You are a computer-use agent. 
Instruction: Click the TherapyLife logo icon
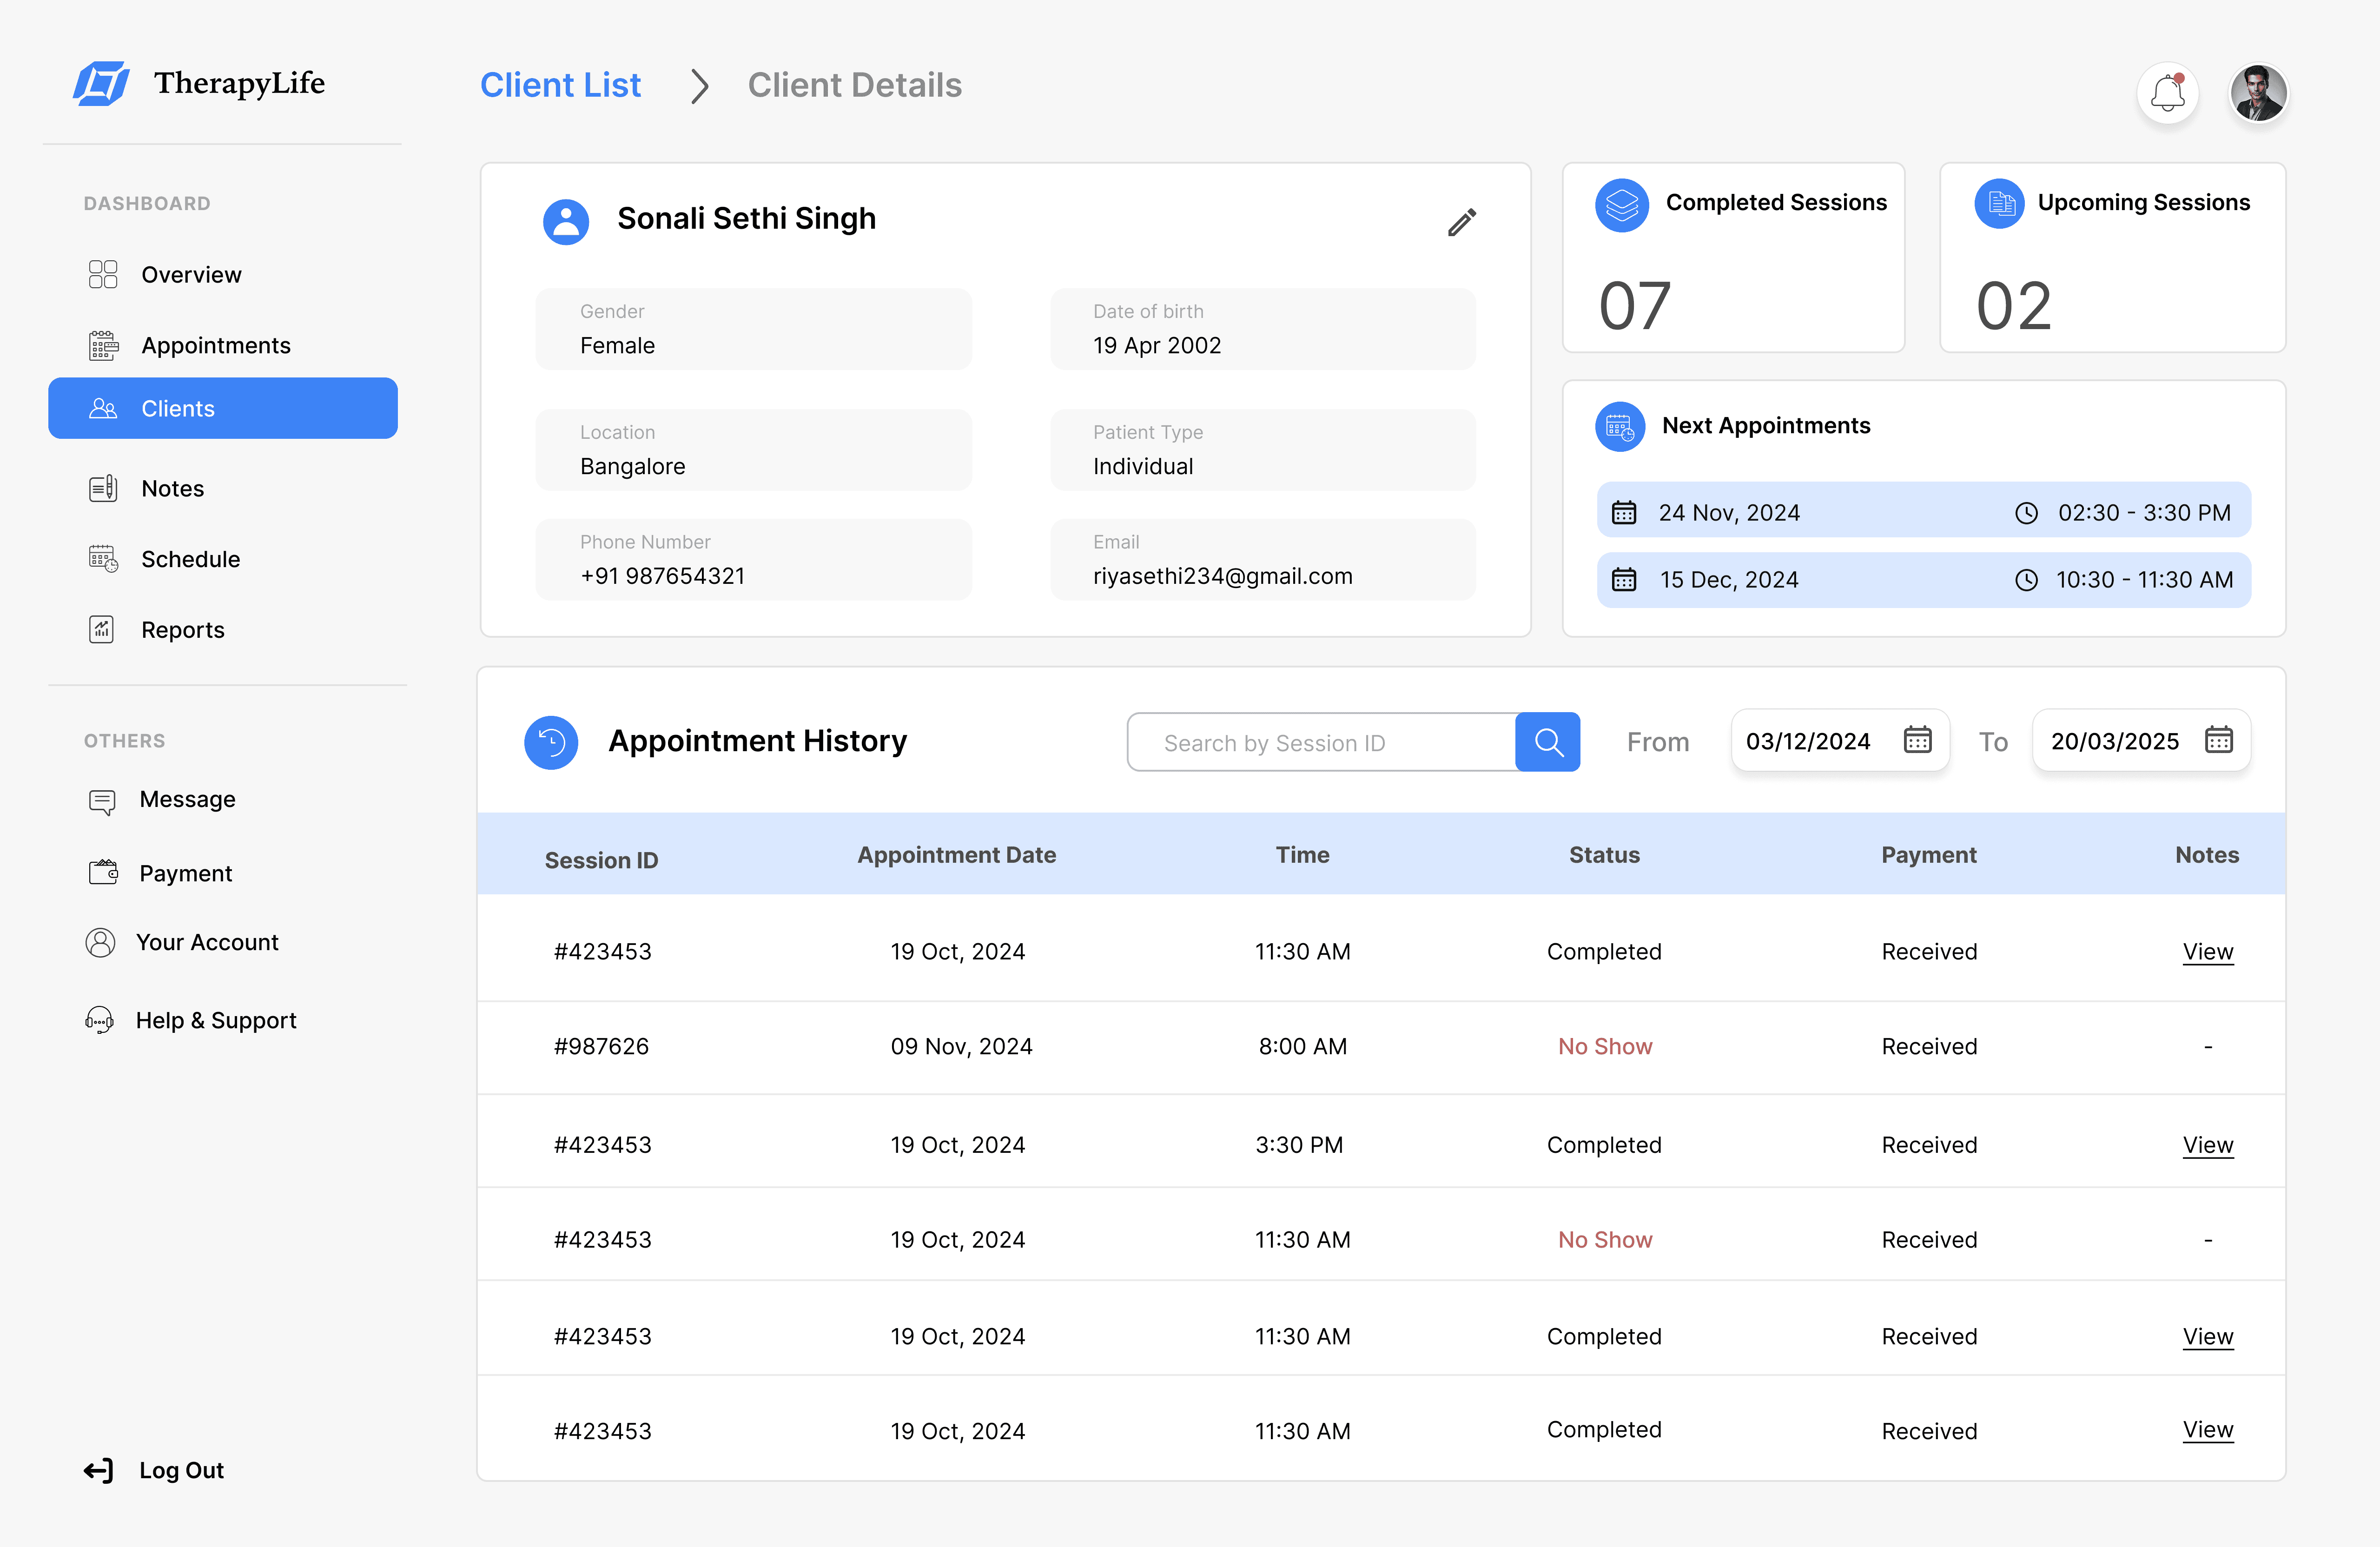pos(101,83)
